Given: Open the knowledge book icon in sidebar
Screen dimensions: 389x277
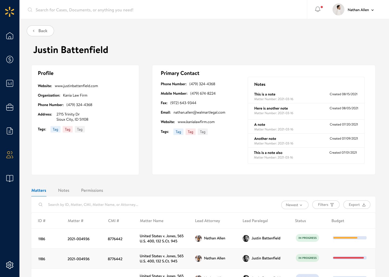Looking at the screenshot, I should pos(10,179).
